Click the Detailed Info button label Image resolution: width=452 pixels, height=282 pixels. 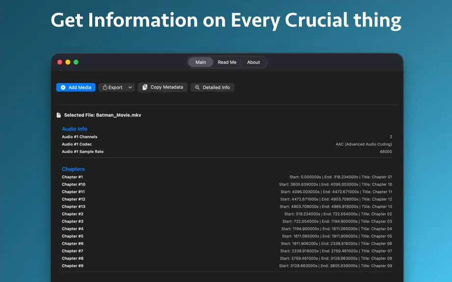coord(216,88)
